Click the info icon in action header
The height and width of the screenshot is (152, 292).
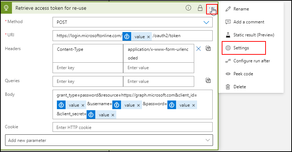pos(188,8)
